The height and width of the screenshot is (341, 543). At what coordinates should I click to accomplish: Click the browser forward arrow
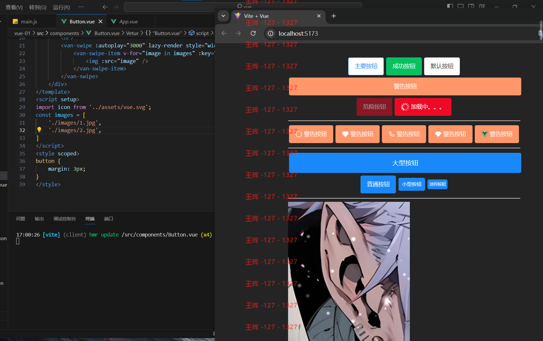click(239, 33)
